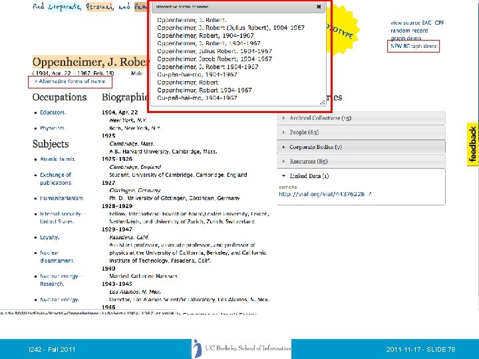This screenshot has width=479, height=359.
Task: Click the Oppenheimer, J. Robert page title
Action: pyautogui.click(x=91, y=62)
